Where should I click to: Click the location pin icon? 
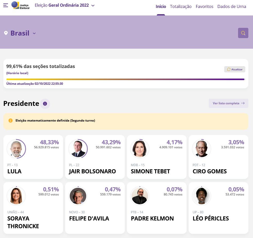click(6, 33)
